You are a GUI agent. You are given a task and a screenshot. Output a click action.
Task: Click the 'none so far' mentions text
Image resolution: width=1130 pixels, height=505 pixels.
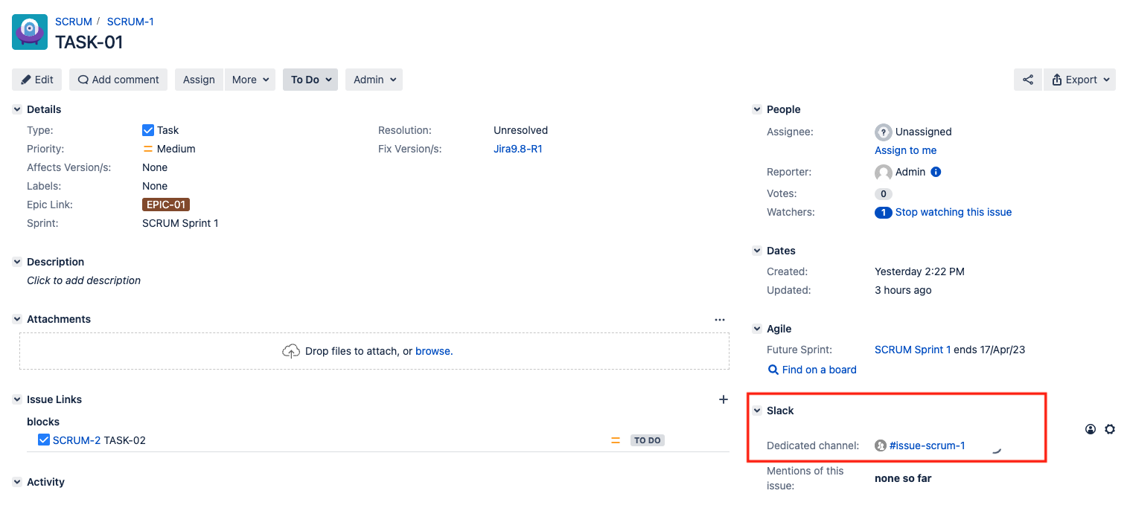(903, 478)
